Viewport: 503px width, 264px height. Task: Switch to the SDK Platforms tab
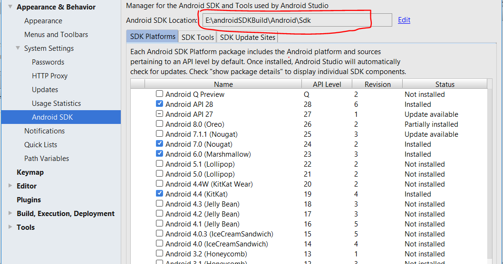coord(153,37)
